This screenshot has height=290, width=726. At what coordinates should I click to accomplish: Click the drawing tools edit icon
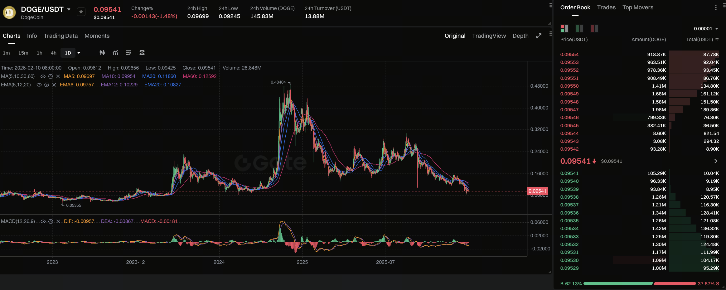(129, 53)
